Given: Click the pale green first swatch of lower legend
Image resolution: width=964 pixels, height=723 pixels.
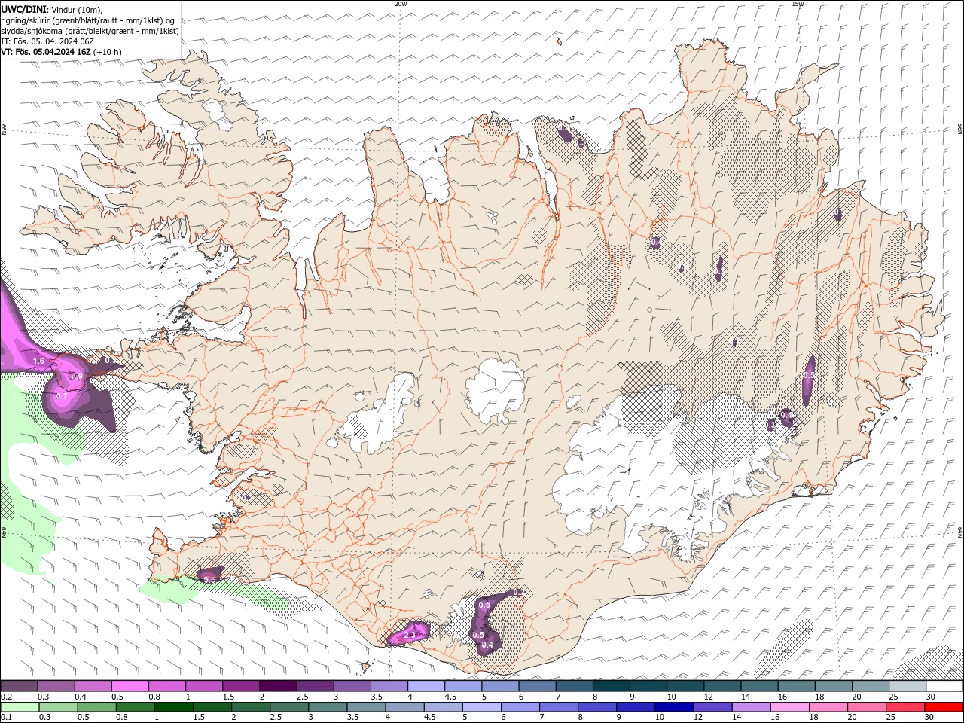Looking at the screenshot, I should [20, 707].
